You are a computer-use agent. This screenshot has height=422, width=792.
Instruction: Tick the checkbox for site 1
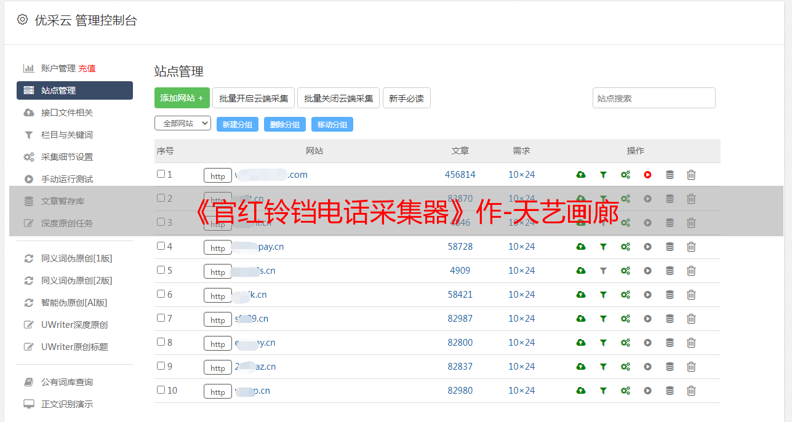coord(161,174)
